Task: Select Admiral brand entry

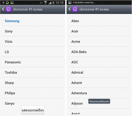Action: click(x=99, y=73)
